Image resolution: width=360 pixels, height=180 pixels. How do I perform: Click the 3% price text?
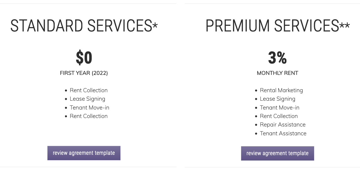tap(277, 58)
